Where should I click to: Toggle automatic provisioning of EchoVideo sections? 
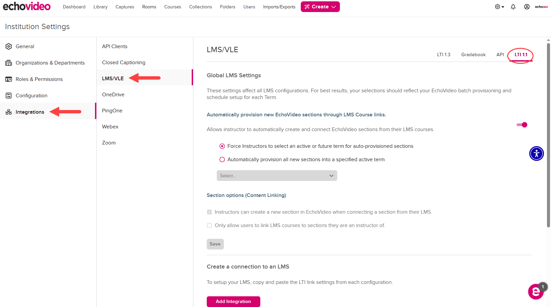pos(522,125)
